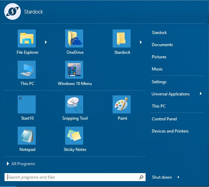The height and width of the screenshot is (187, 209).
Task: Open Shut down options arrow
Action: pos(178,177)
